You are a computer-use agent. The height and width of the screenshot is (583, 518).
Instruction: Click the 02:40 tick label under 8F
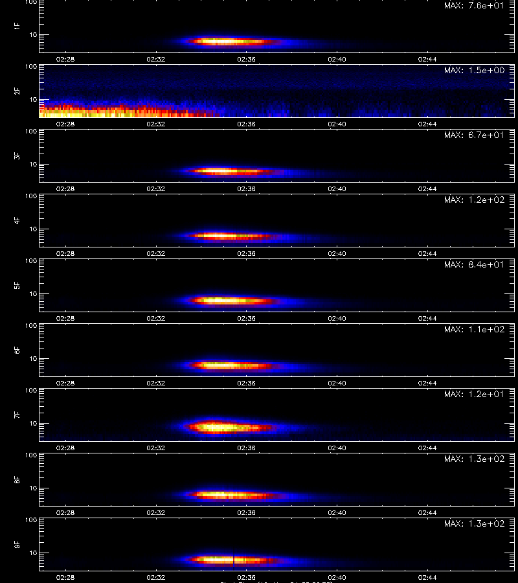coord(337,513)
